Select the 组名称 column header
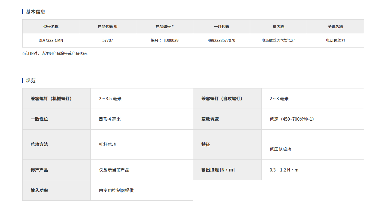371x207 pixels. point(278,26)
